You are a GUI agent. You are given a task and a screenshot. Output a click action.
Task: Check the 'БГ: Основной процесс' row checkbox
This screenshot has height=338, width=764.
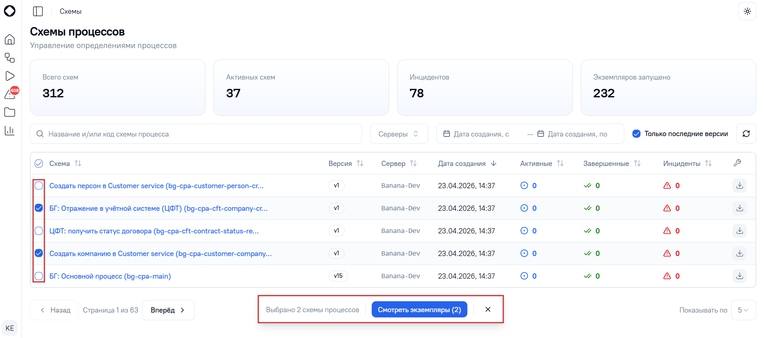point(39,276)
